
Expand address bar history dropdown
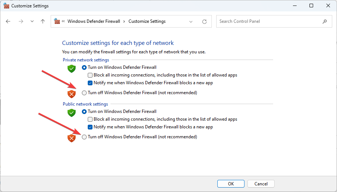[191, 22]
